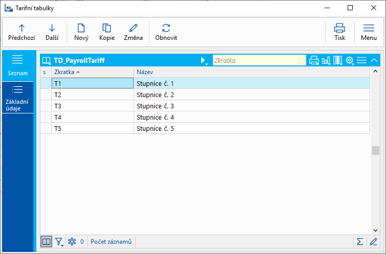Sort by the Název column header
386x254 pixels.
[x=251, y=72]
